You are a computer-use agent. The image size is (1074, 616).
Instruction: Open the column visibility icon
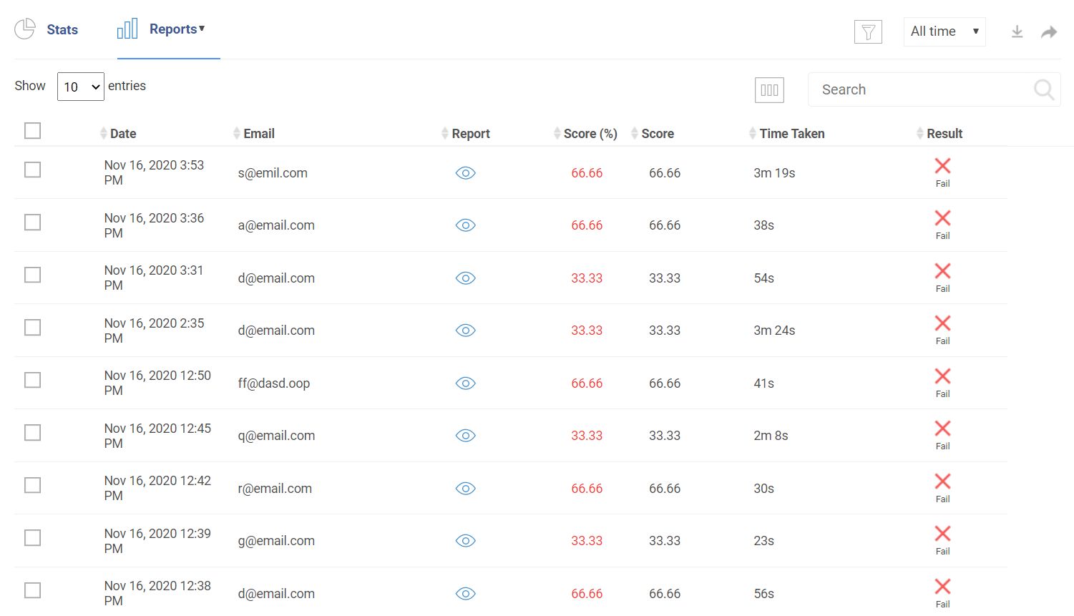[x=769, y=90]
